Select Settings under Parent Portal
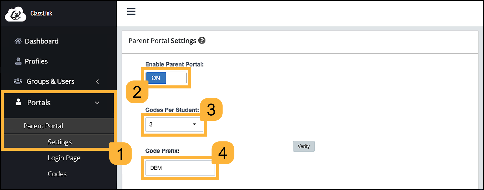484x190 pixels. point(59,142)
